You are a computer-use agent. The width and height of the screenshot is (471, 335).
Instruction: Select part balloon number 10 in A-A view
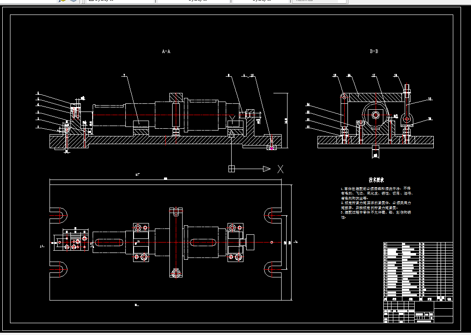(x=252, y=76)
